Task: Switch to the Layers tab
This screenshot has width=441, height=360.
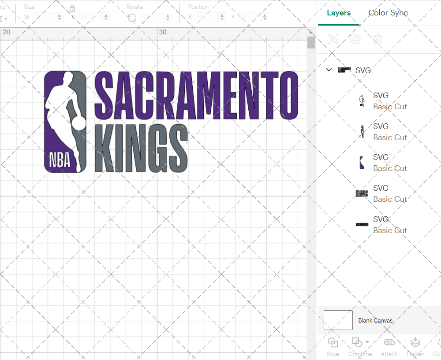Action: (x=339, y=13)
